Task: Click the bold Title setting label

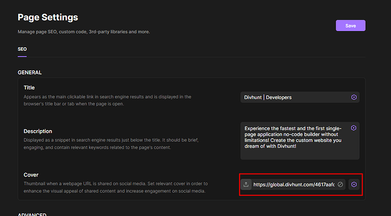Action: coord(29,88)
